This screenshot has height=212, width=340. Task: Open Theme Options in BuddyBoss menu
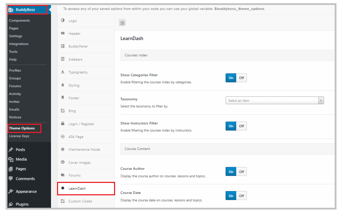pyautogui.click(x=22, y=128)
